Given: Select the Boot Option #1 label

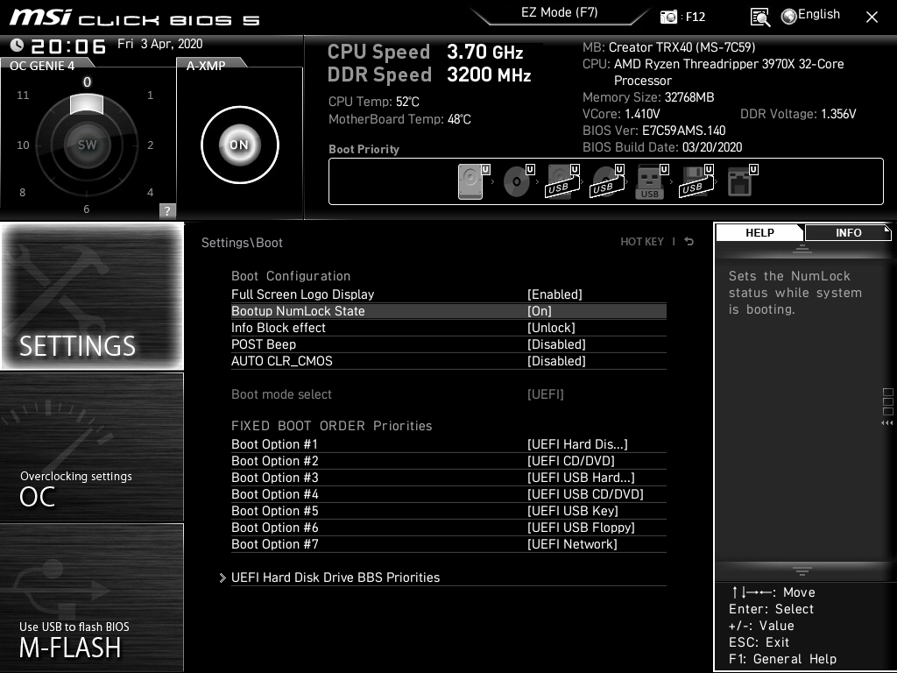Looking at the screenshot, I should [x=274, y=444].
